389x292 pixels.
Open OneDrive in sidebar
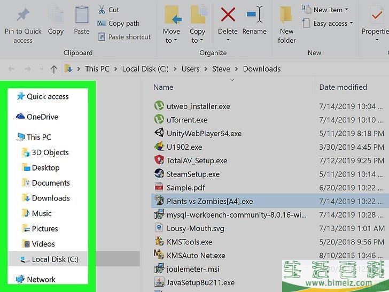pyautogui.click(x=37, y=117)
